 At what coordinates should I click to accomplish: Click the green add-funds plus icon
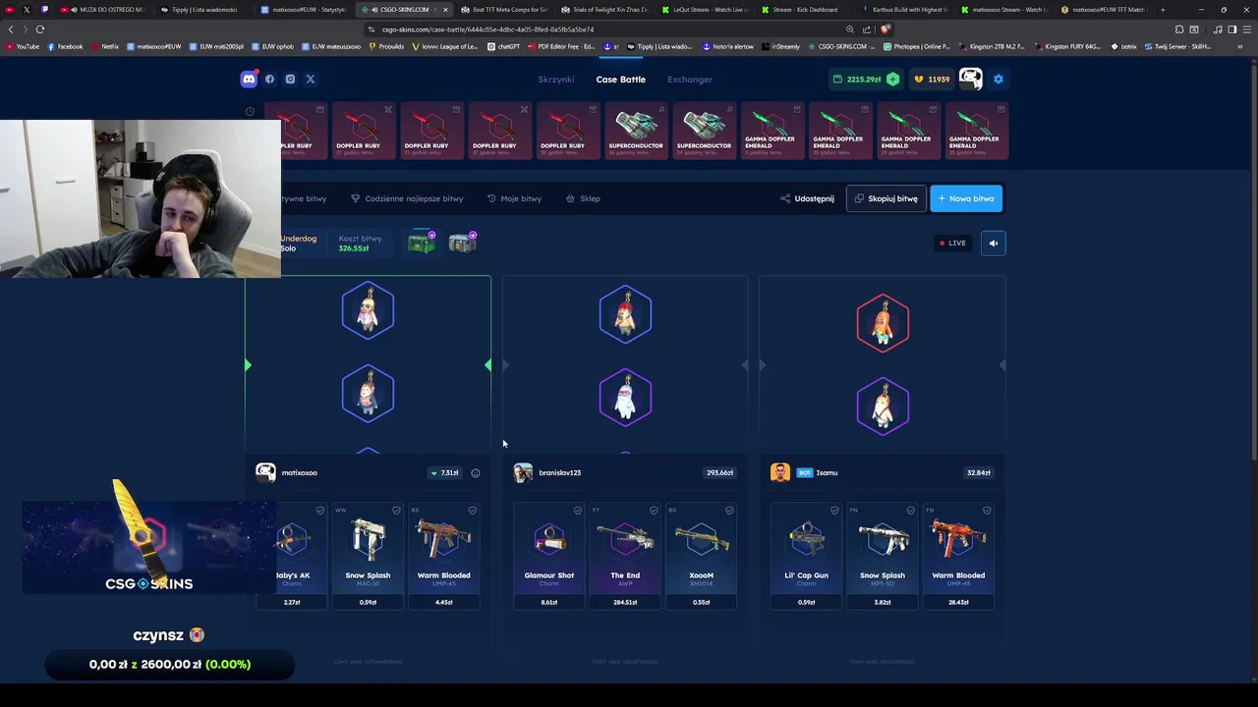pos(892,79)
